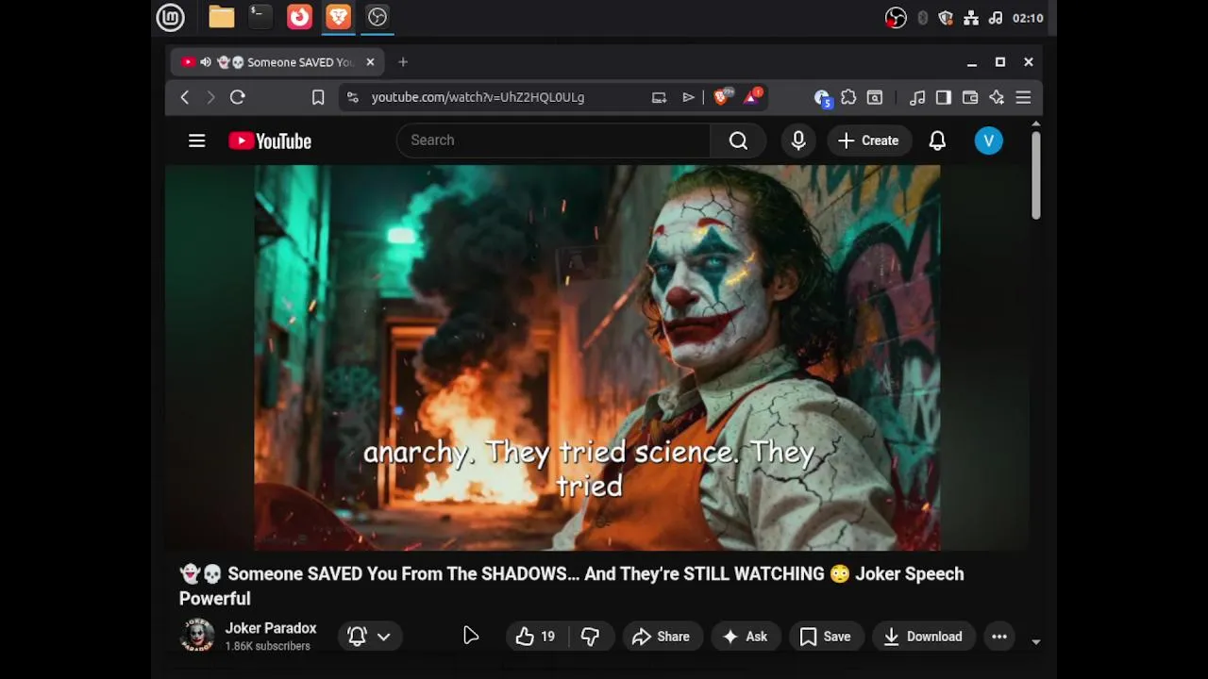Open the Create menu button

pyautogui.click(x=869, y=141)
